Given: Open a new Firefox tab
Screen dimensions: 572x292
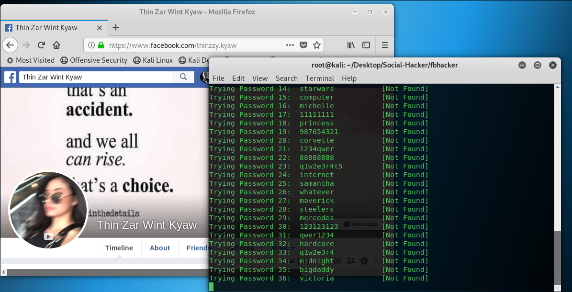Looking at the screenshot, I should tap(116, 27).
